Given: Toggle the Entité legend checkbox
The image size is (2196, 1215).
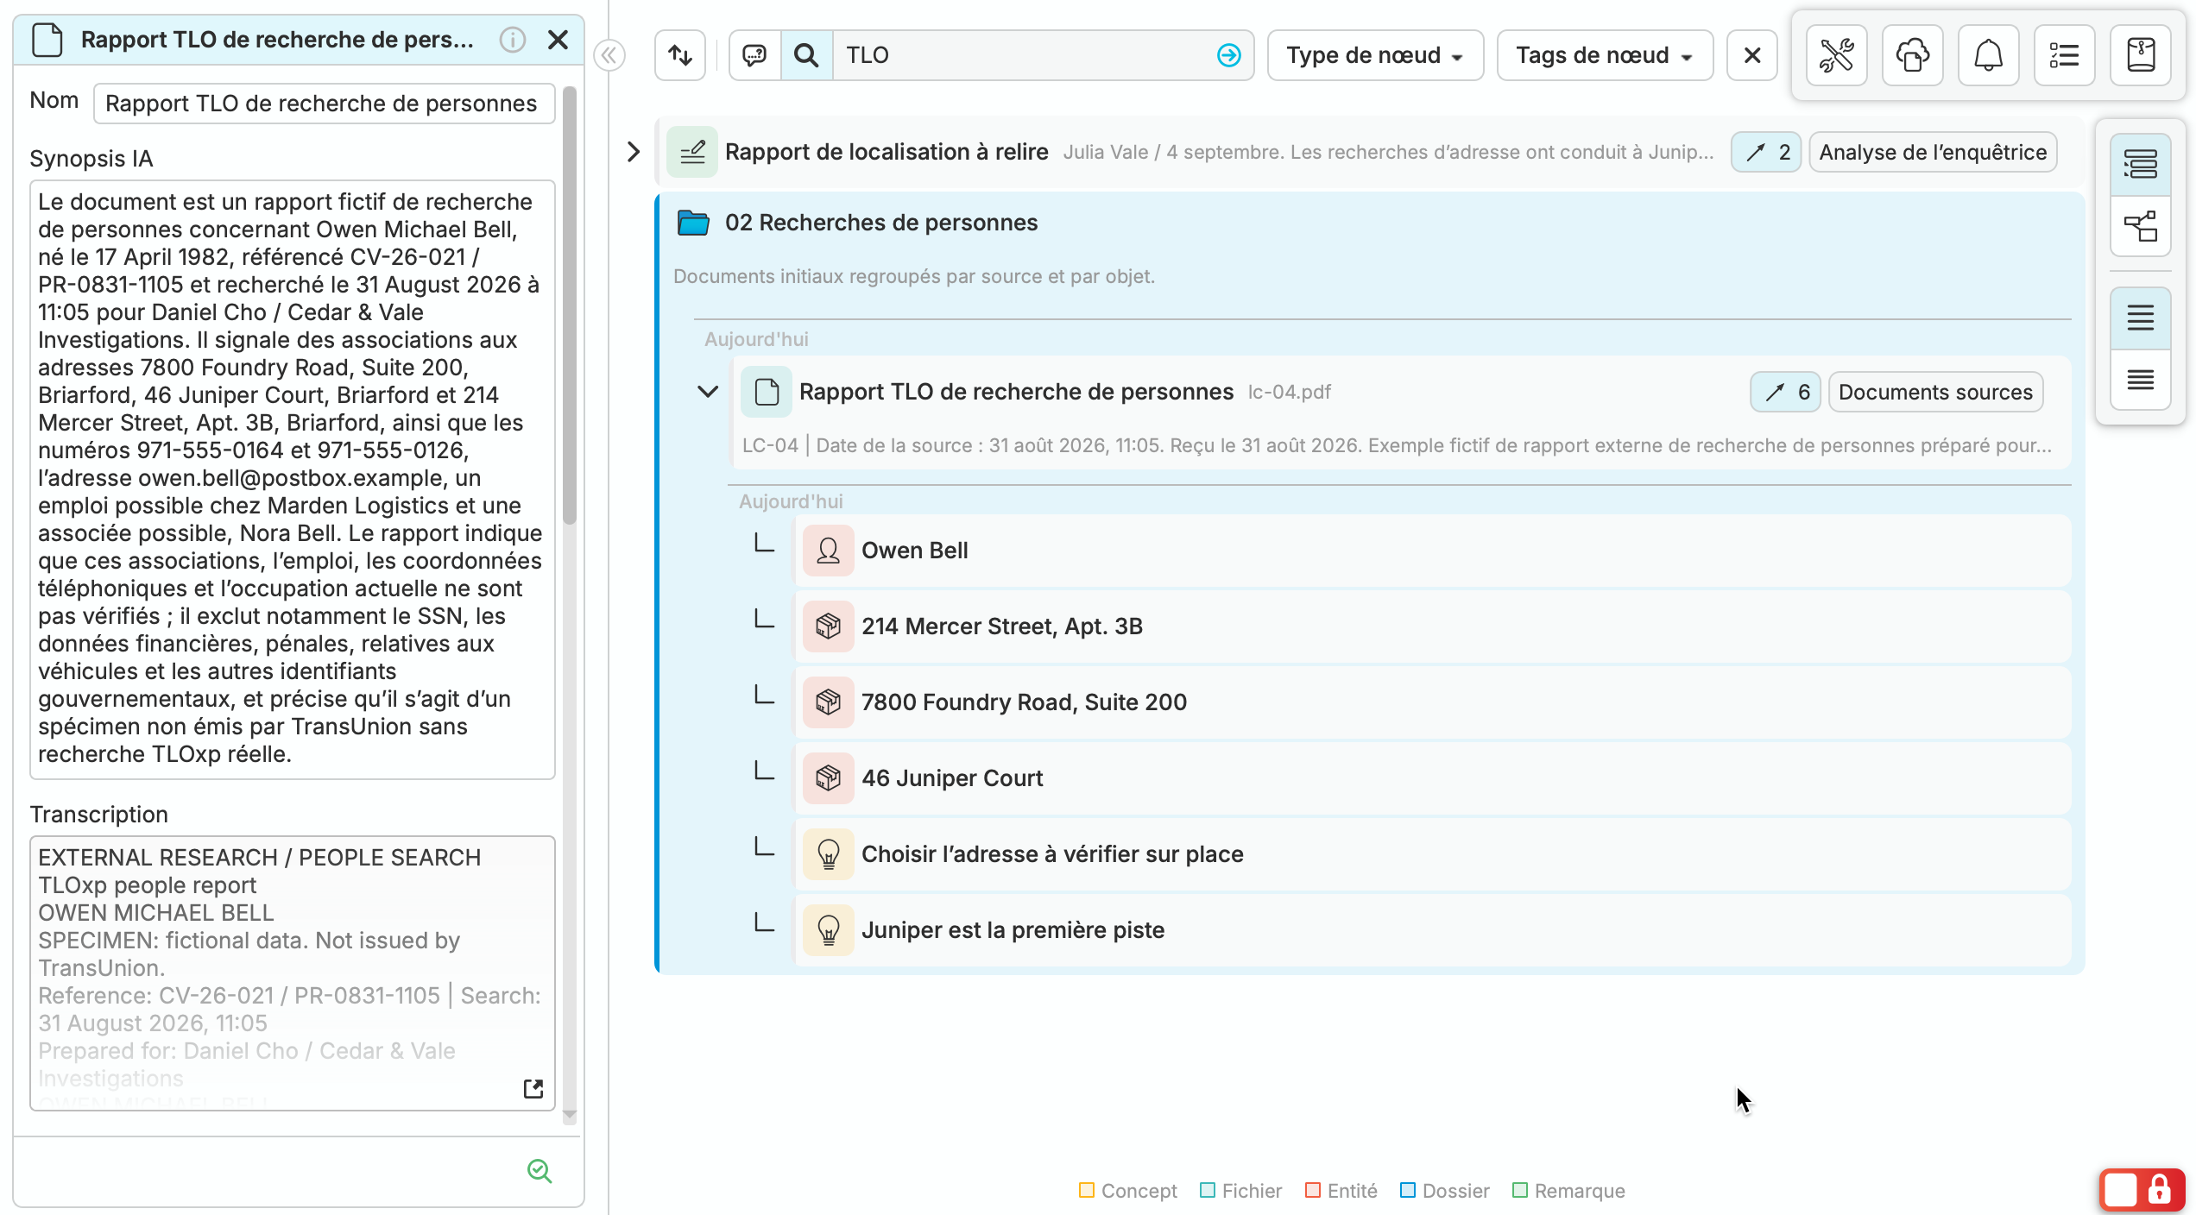Looking at the screenshot, I should coord(1312,1190).
